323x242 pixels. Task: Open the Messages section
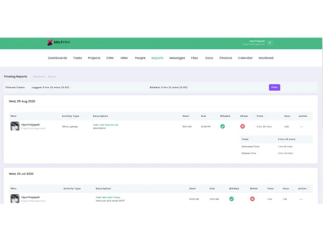coord(177,58)
